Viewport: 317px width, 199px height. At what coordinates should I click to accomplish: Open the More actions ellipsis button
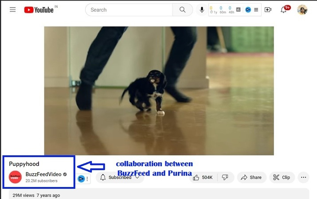tap(303, 177)
